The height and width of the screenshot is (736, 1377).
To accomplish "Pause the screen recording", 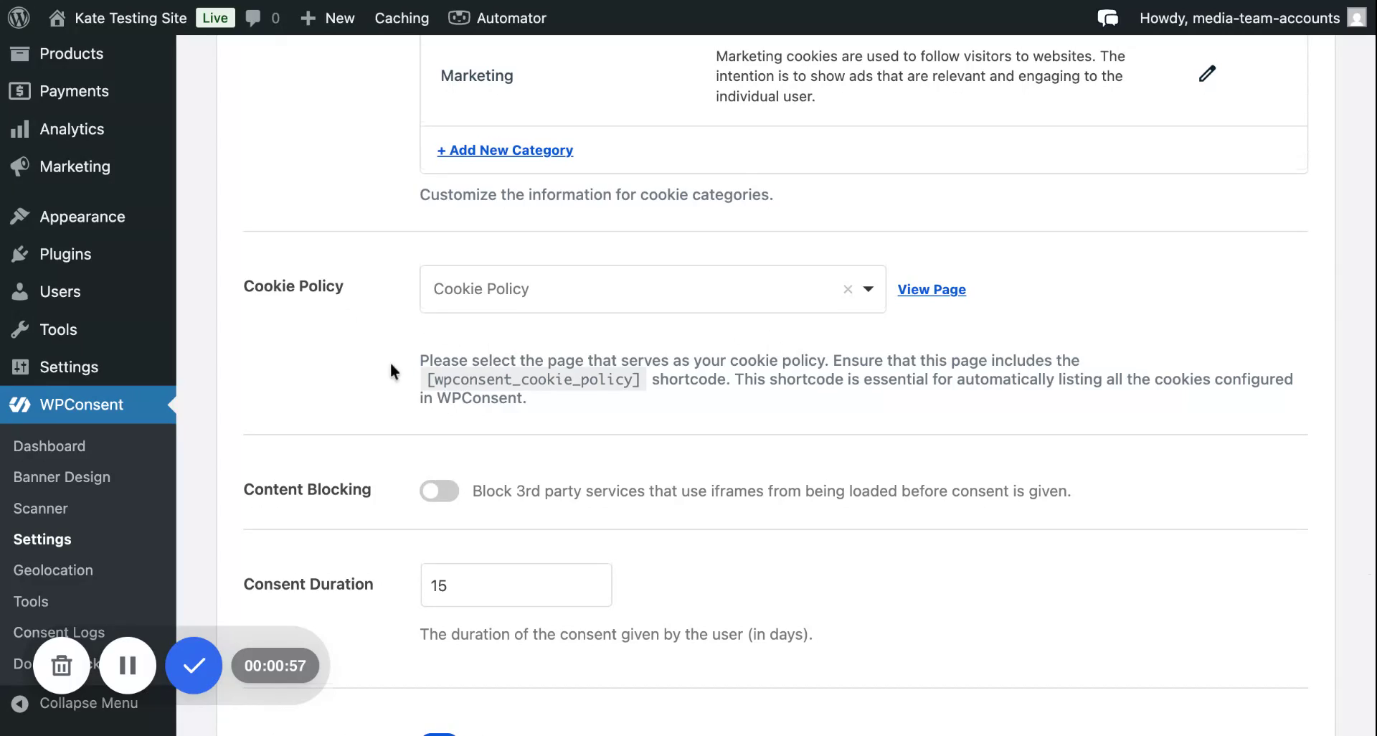I will pyautogui.click(x=128, y=666).
